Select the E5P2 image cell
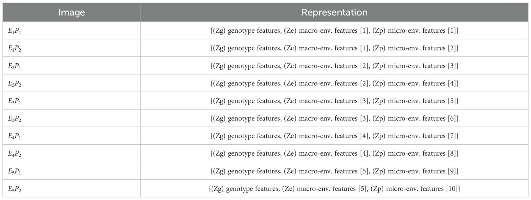531x200 pixels. [x=15, y=189]
